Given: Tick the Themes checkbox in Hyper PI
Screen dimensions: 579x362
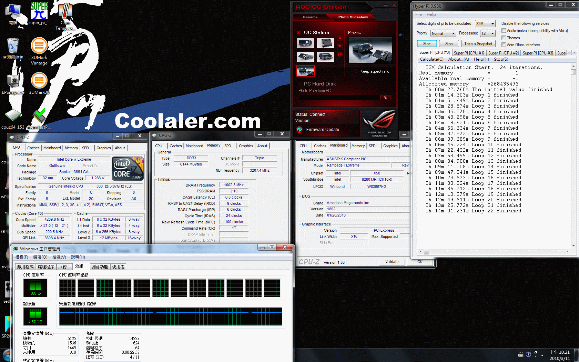Looking at the screenshot, I should click(504, 38).
